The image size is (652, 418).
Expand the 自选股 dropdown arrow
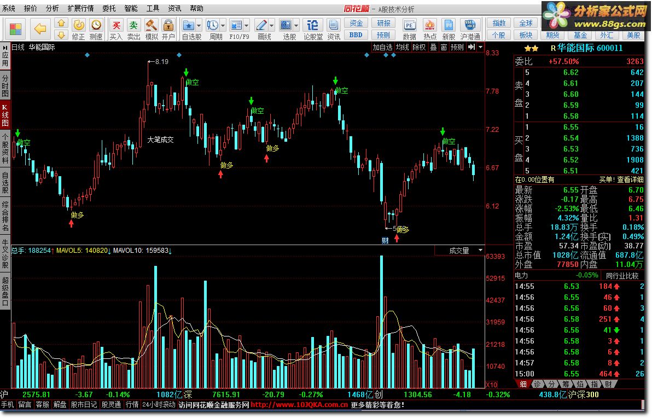[199, 26]
